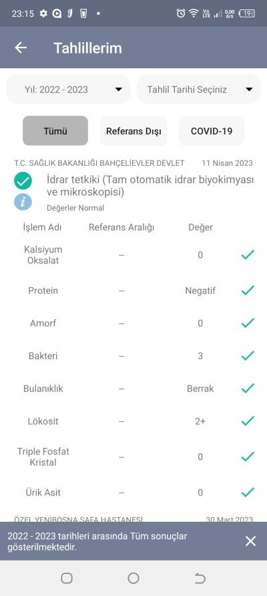Tap the back arrow next to Tahlillerim
This screenshot has height=596, width=267.
click(21, 48)
